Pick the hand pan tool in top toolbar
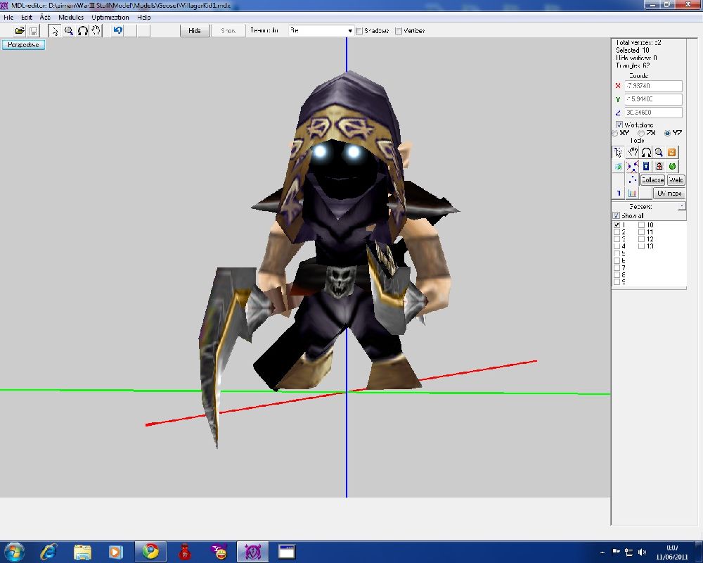 96,31
